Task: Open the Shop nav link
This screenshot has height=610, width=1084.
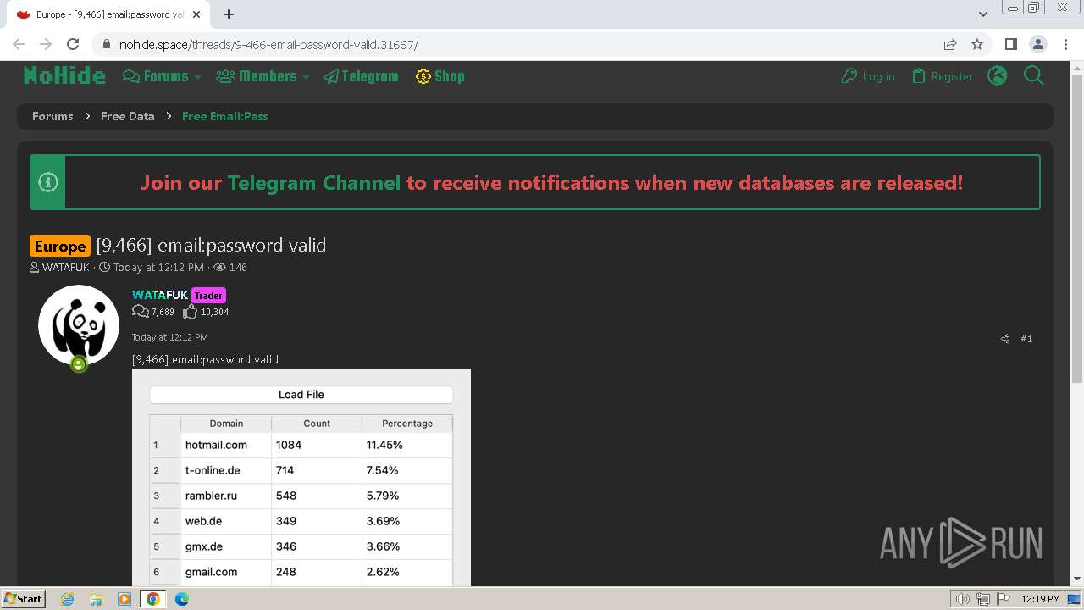Action: point(440,76)
